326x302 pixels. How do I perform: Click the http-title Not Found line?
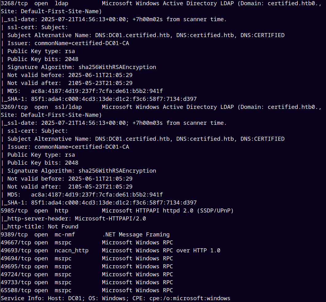(40, 227)
